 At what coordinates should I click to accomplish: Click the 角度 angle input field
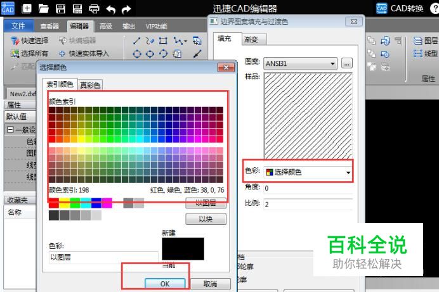click(308, 188)
